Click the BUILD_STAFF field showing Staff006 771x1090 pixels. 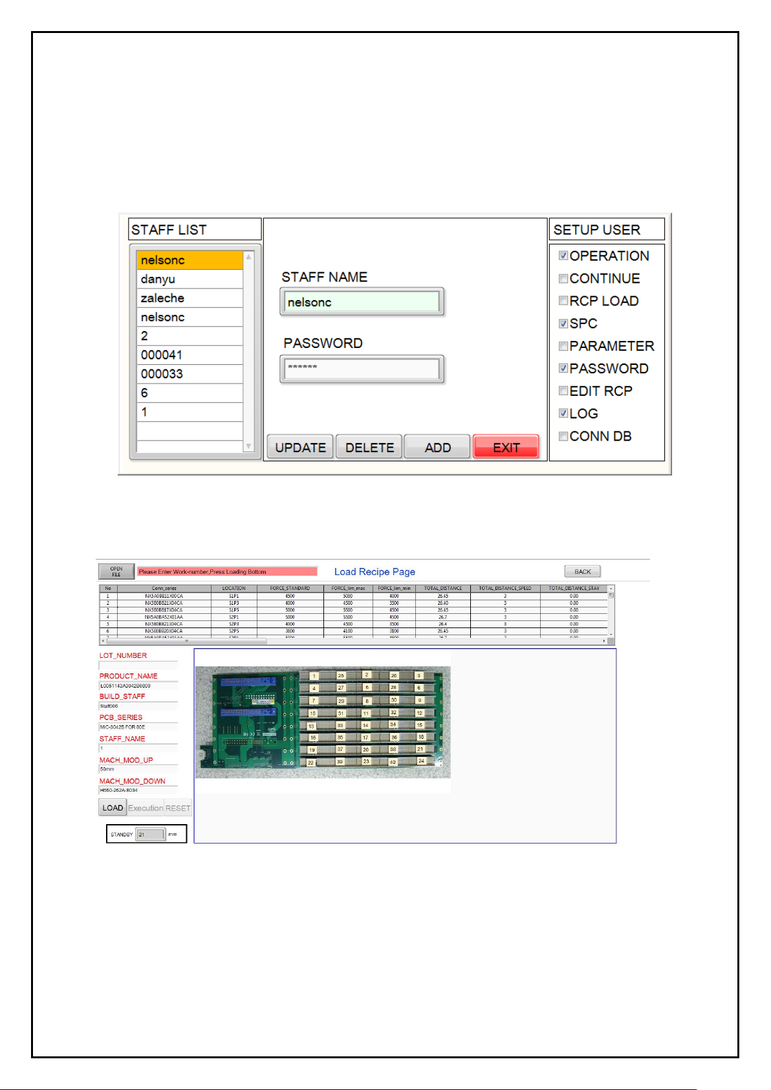(138, 706)
